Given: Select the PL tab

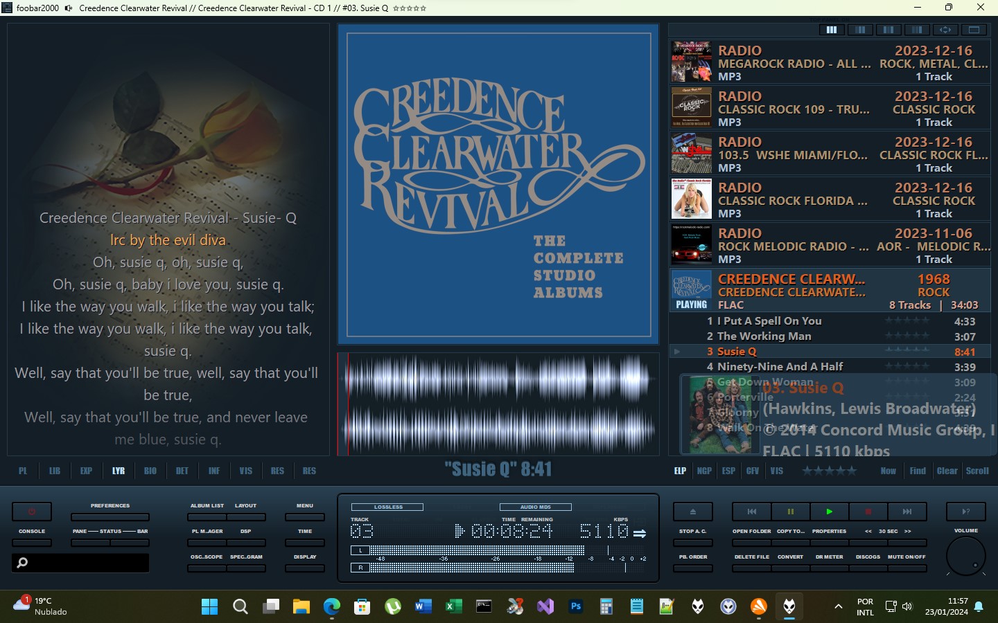Looking at the screenshot, I should point(23,471).
